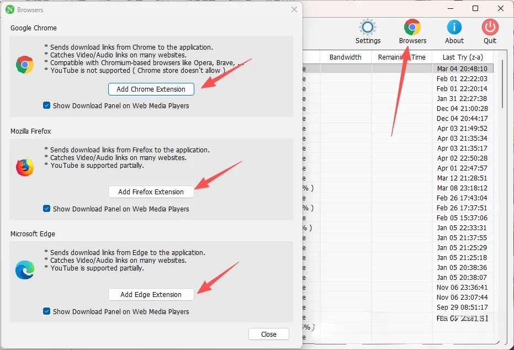The height and width of the screenshot is (350, 514).
Task: Click the 'YouTube is not supported' note
Action: 135,71
